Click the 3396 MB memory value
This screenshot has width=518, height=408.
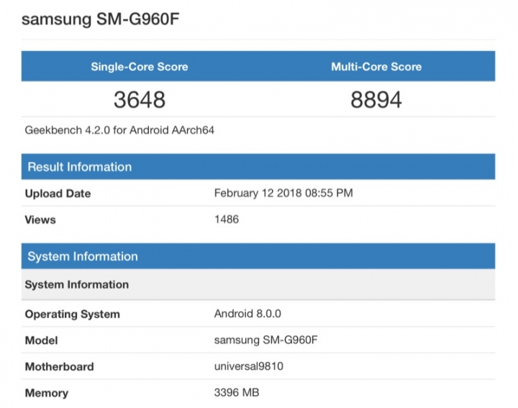(237, 392)
